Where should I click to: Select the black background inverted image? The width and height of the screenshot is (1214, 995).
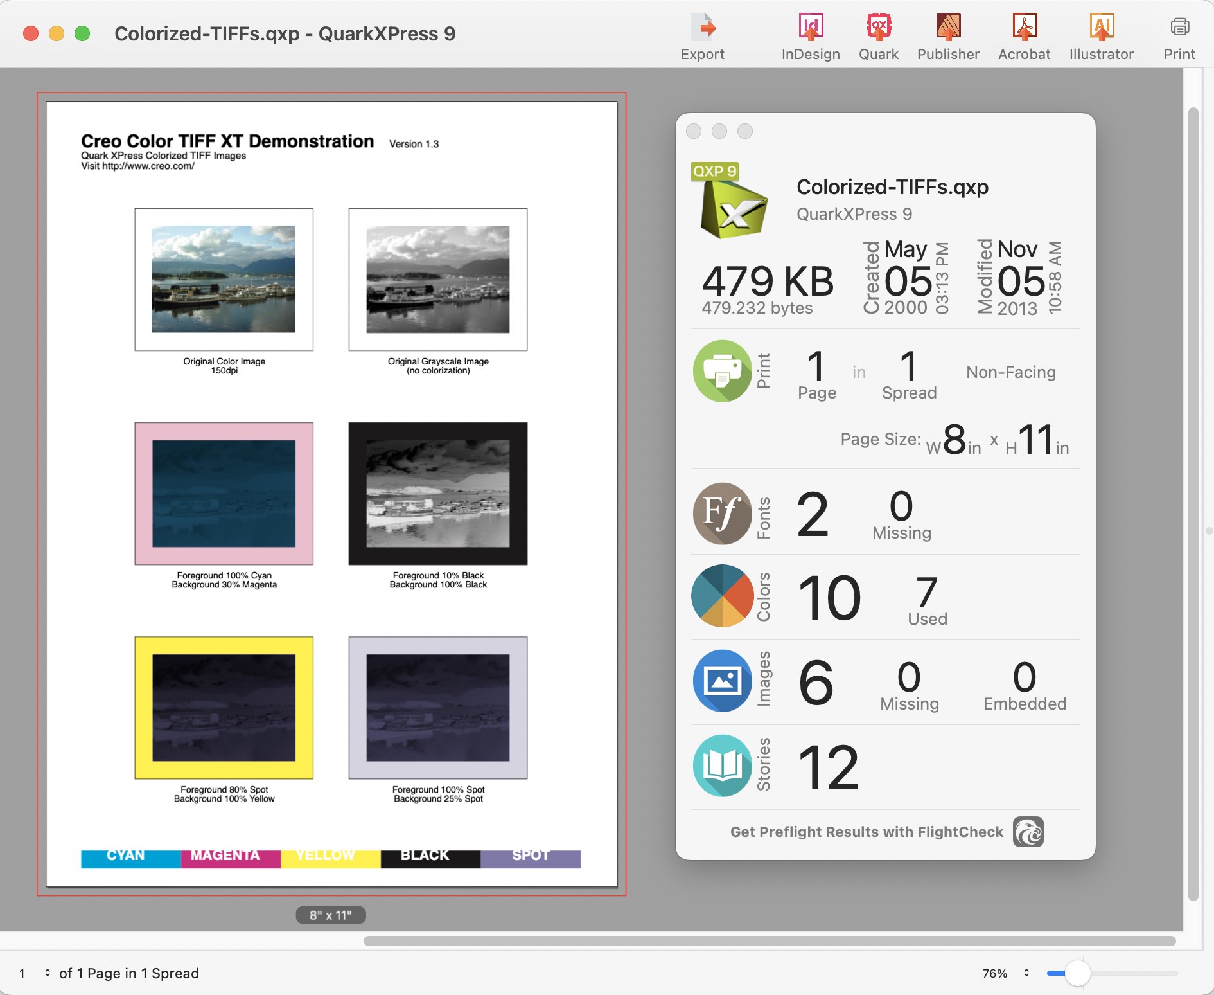tap(438, 494)
